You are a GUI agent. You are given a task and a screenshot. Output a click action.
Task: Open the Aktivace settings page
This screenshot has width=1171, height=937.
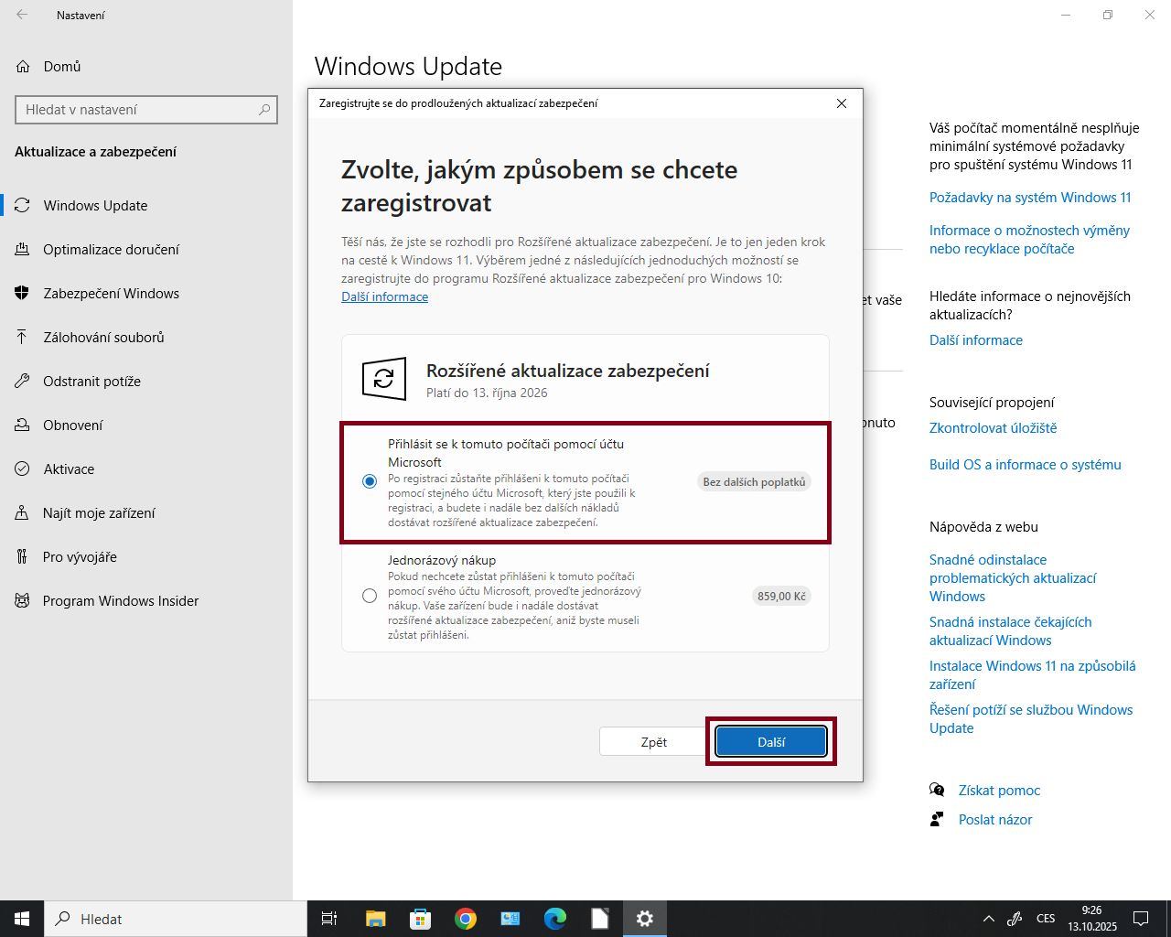tap(146, 469)
